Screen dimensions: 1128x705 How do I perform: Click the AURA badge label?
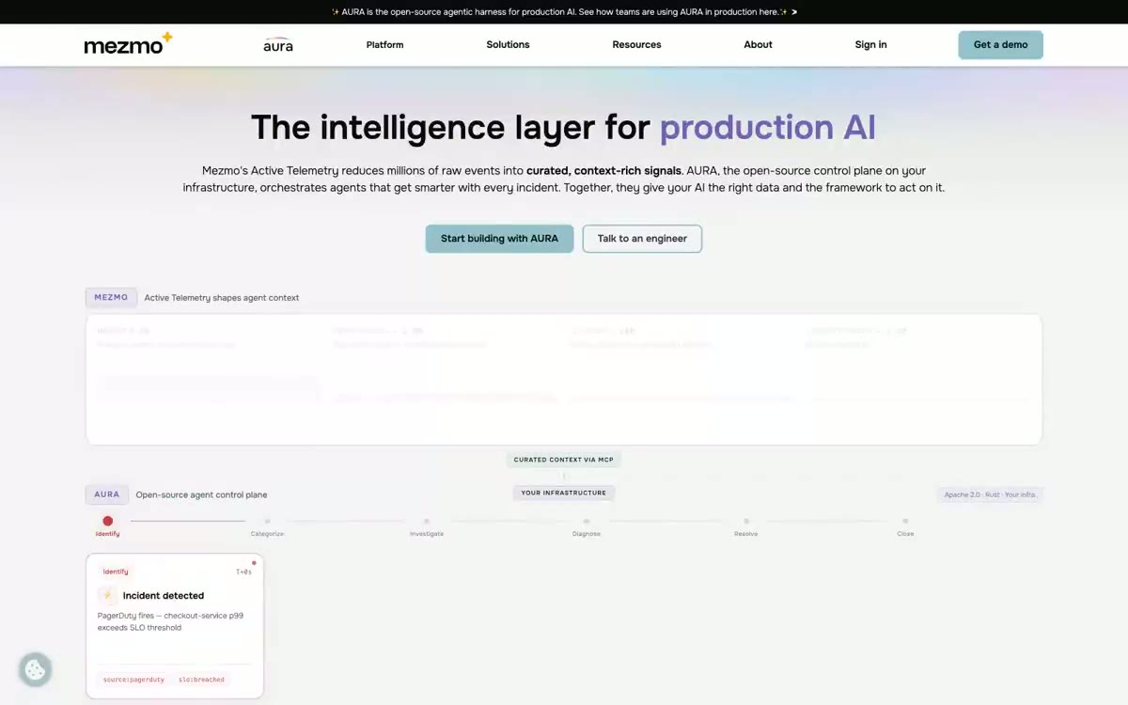(x=107, y=494)
